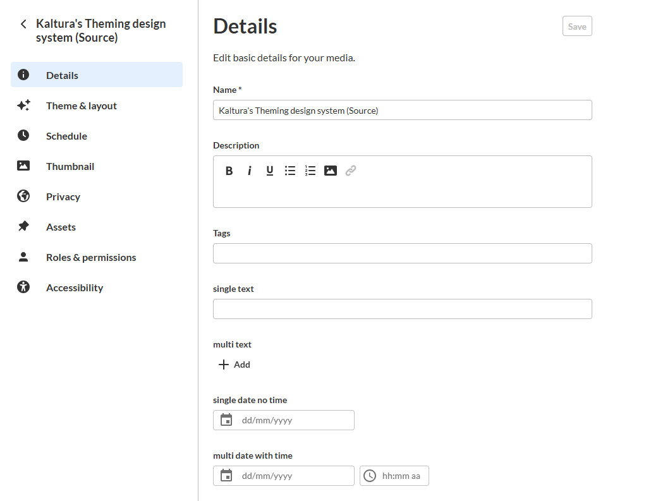Open the Theme & layout section

(x=97, y=106)
